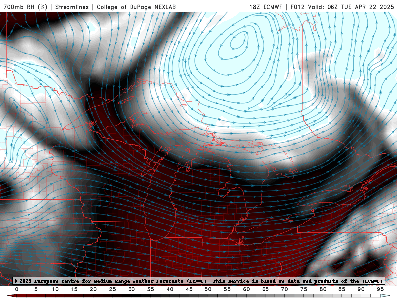
Task: Select the "18Z ECMWF" model run label
Action: [265, 7]
